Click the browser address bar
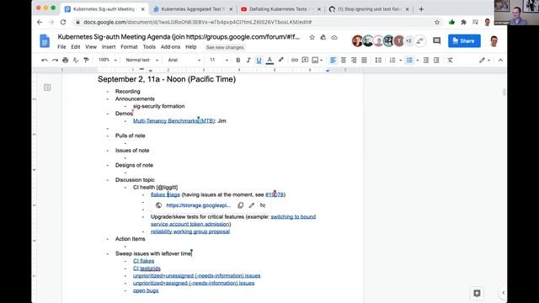This screenshot has width=539, height=303. pyautogui.click(x=254, y=22)
